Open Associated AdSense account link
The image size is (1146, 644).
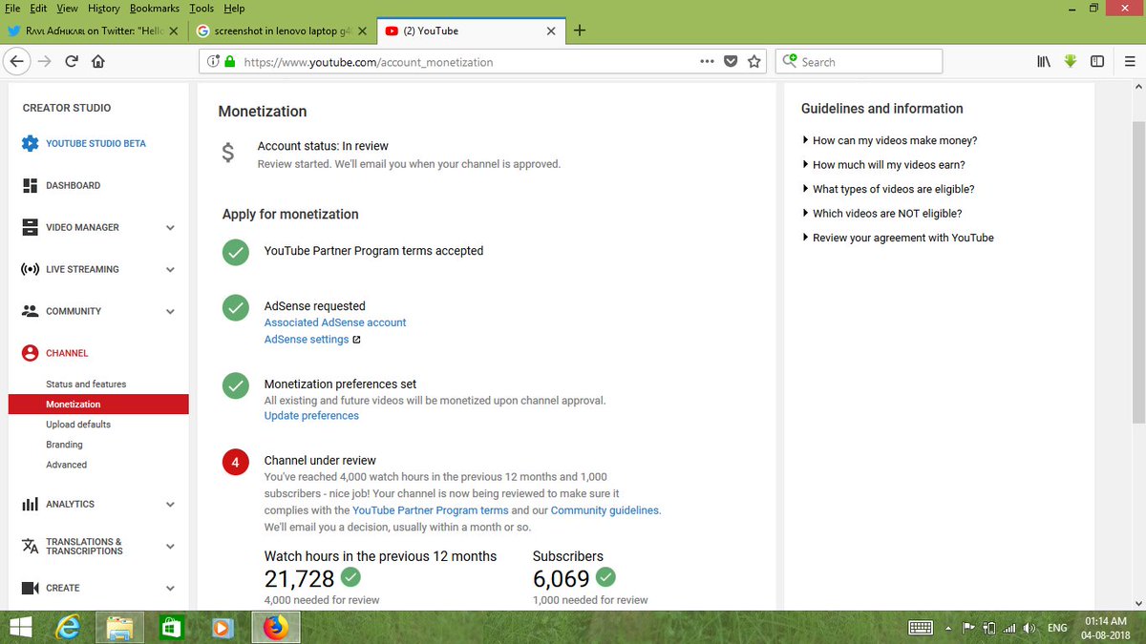click(x=335, y=322)
